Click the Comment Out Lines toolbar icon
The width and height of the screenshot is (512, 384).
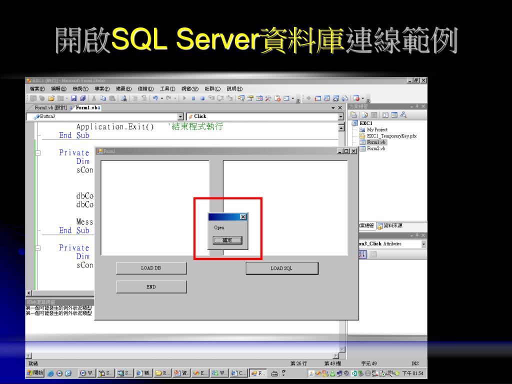coord(135,98)
